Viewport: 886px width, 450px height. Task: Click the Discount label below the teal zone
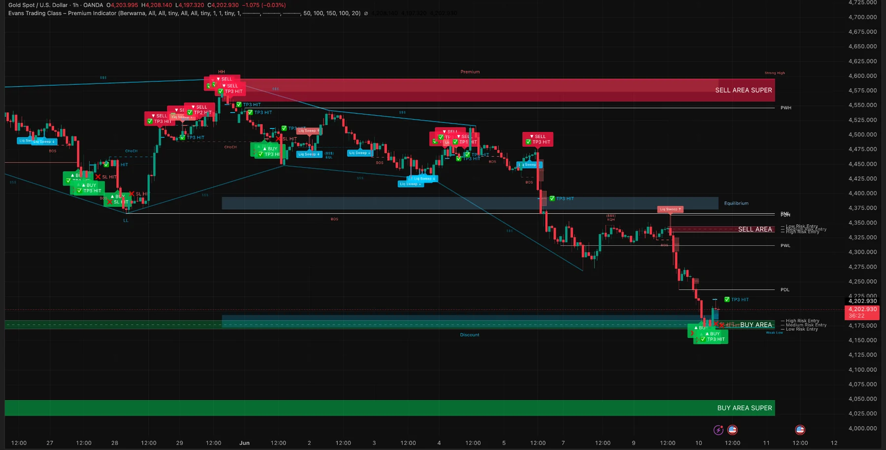tap(470, 335)
